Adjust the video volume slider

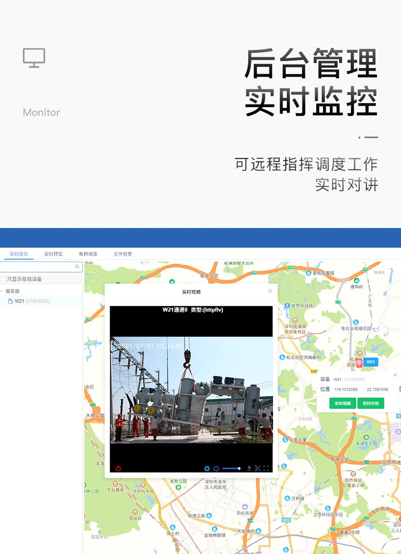[231, 468]
